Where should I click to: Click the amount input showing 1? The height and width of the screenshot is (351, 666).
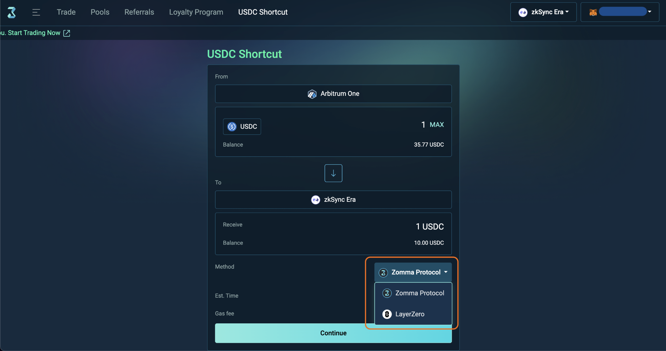(423, 124)
